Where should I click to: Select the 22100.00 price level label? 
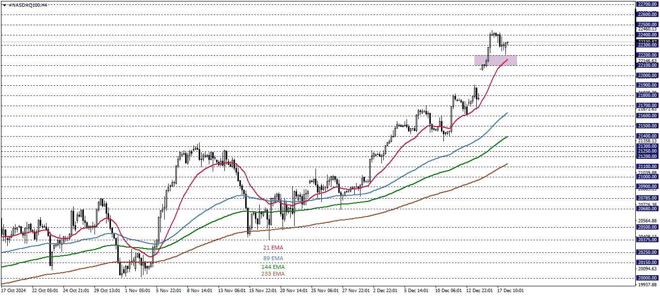647,65
